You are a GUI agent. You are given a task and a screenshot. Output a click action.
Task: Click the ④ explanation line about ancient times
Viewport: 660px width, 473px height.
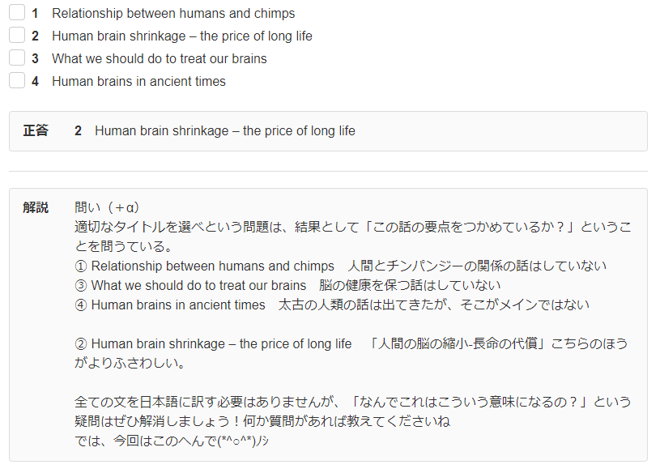point(332,305)
